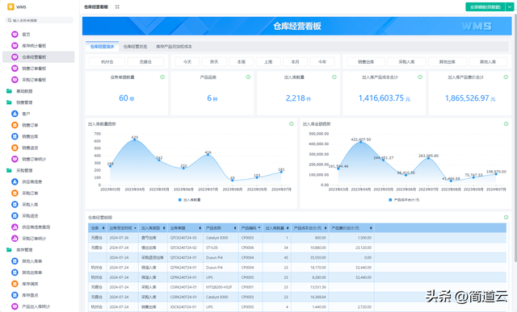Image resolution: width=517 pixels, height=312 pixels.
Task: Click the blue 采购入库 form icon
Action: pyautogui.click(x=15, y=205)
